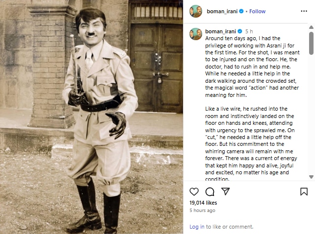Click the '5 hours ago' timestamp

[x=202, y=210]
